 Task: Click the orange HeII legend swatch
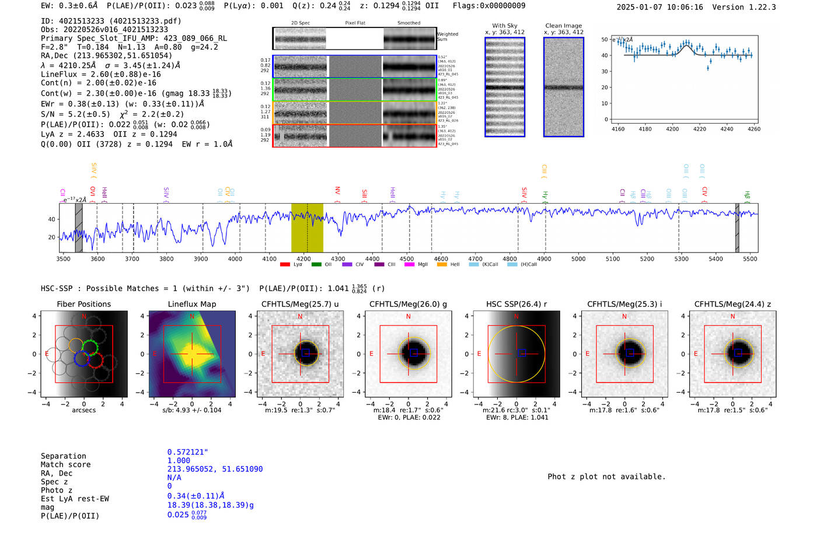pos(442,265)
